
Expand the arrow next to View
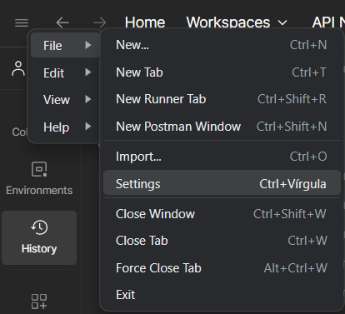[x=88, y=99]
